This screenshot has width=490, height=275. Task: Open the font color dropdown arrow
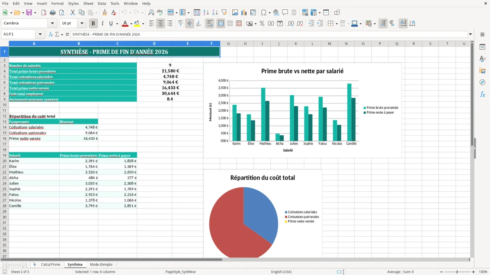pos(131,24)
